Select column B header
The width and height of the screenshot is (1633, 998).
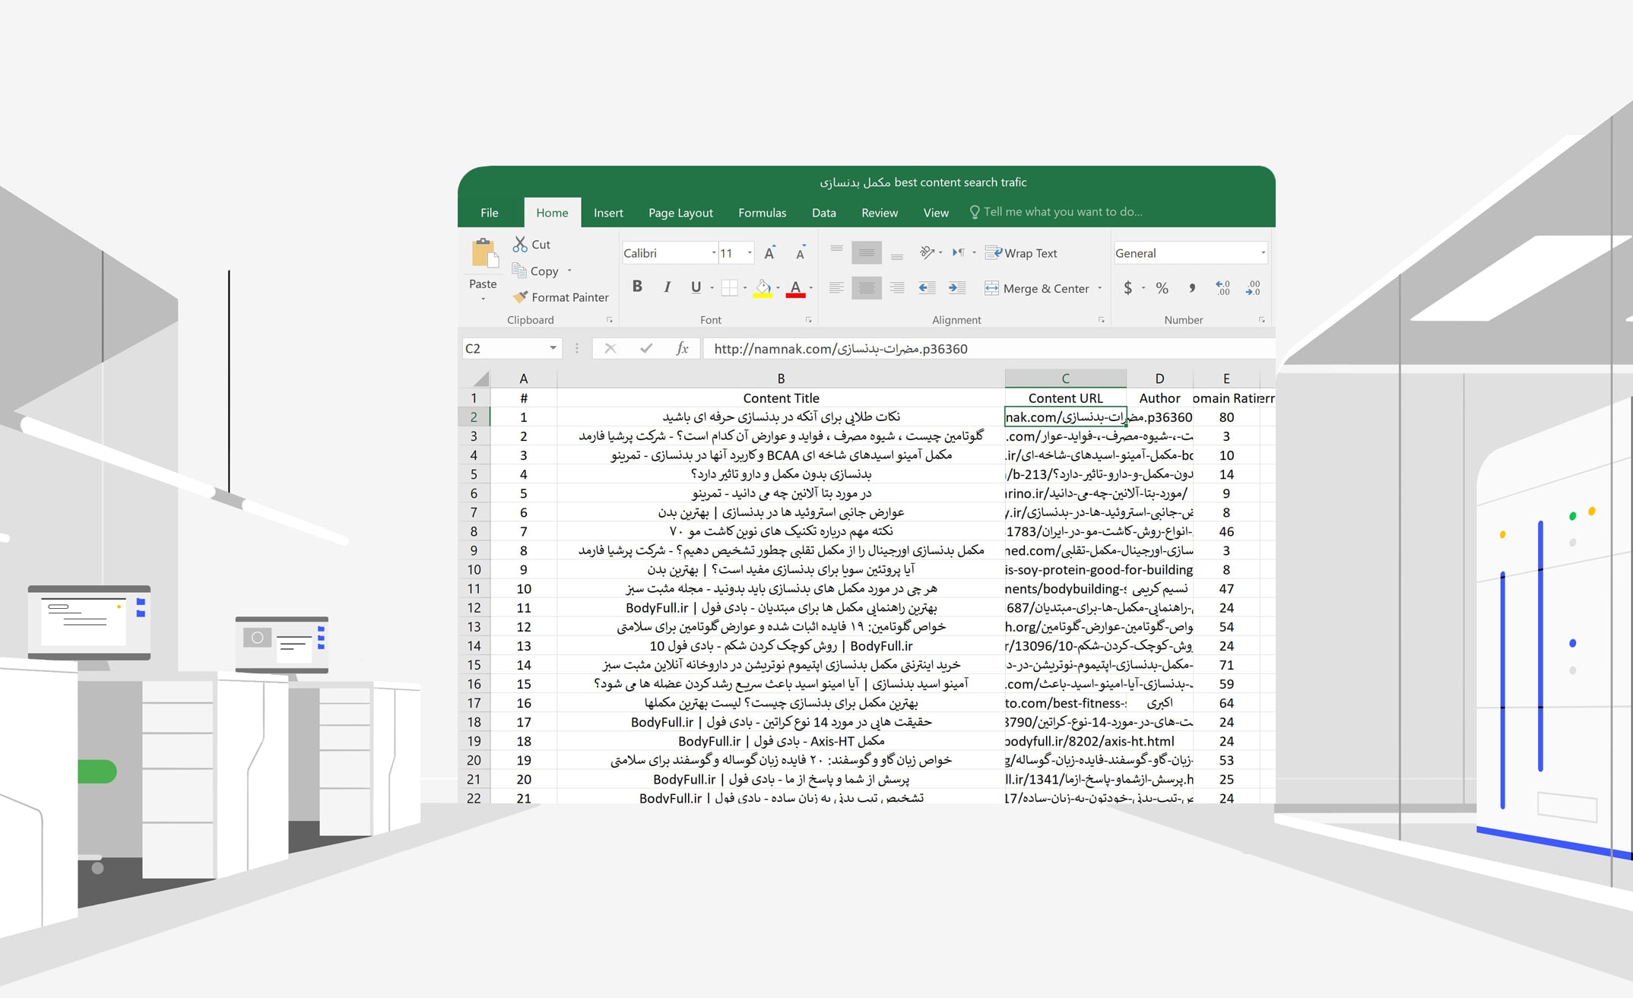click(781, 378)
